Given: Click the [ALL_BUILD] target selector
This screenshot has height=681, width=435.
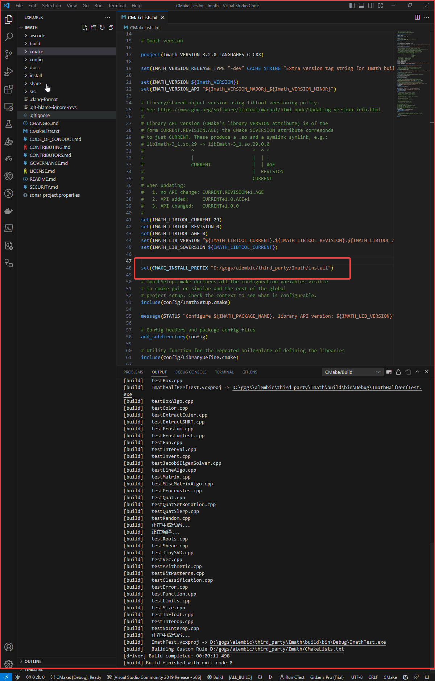Looking at the screenshot, I should coord(240,677).
